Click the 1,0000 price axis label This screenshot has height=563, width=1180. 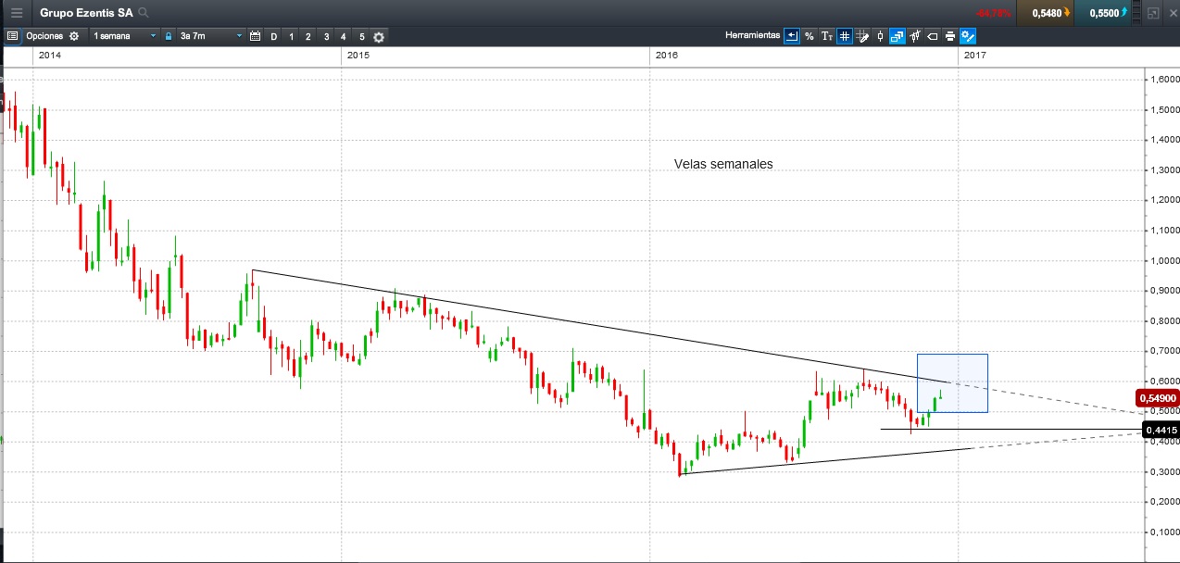pyautogui.click(x=1163, y=260)
